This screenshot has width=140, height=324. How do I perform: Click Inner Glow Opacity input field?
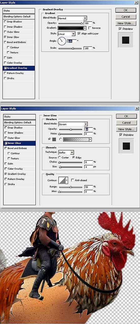pyautogui.click(x=89, y=129)
